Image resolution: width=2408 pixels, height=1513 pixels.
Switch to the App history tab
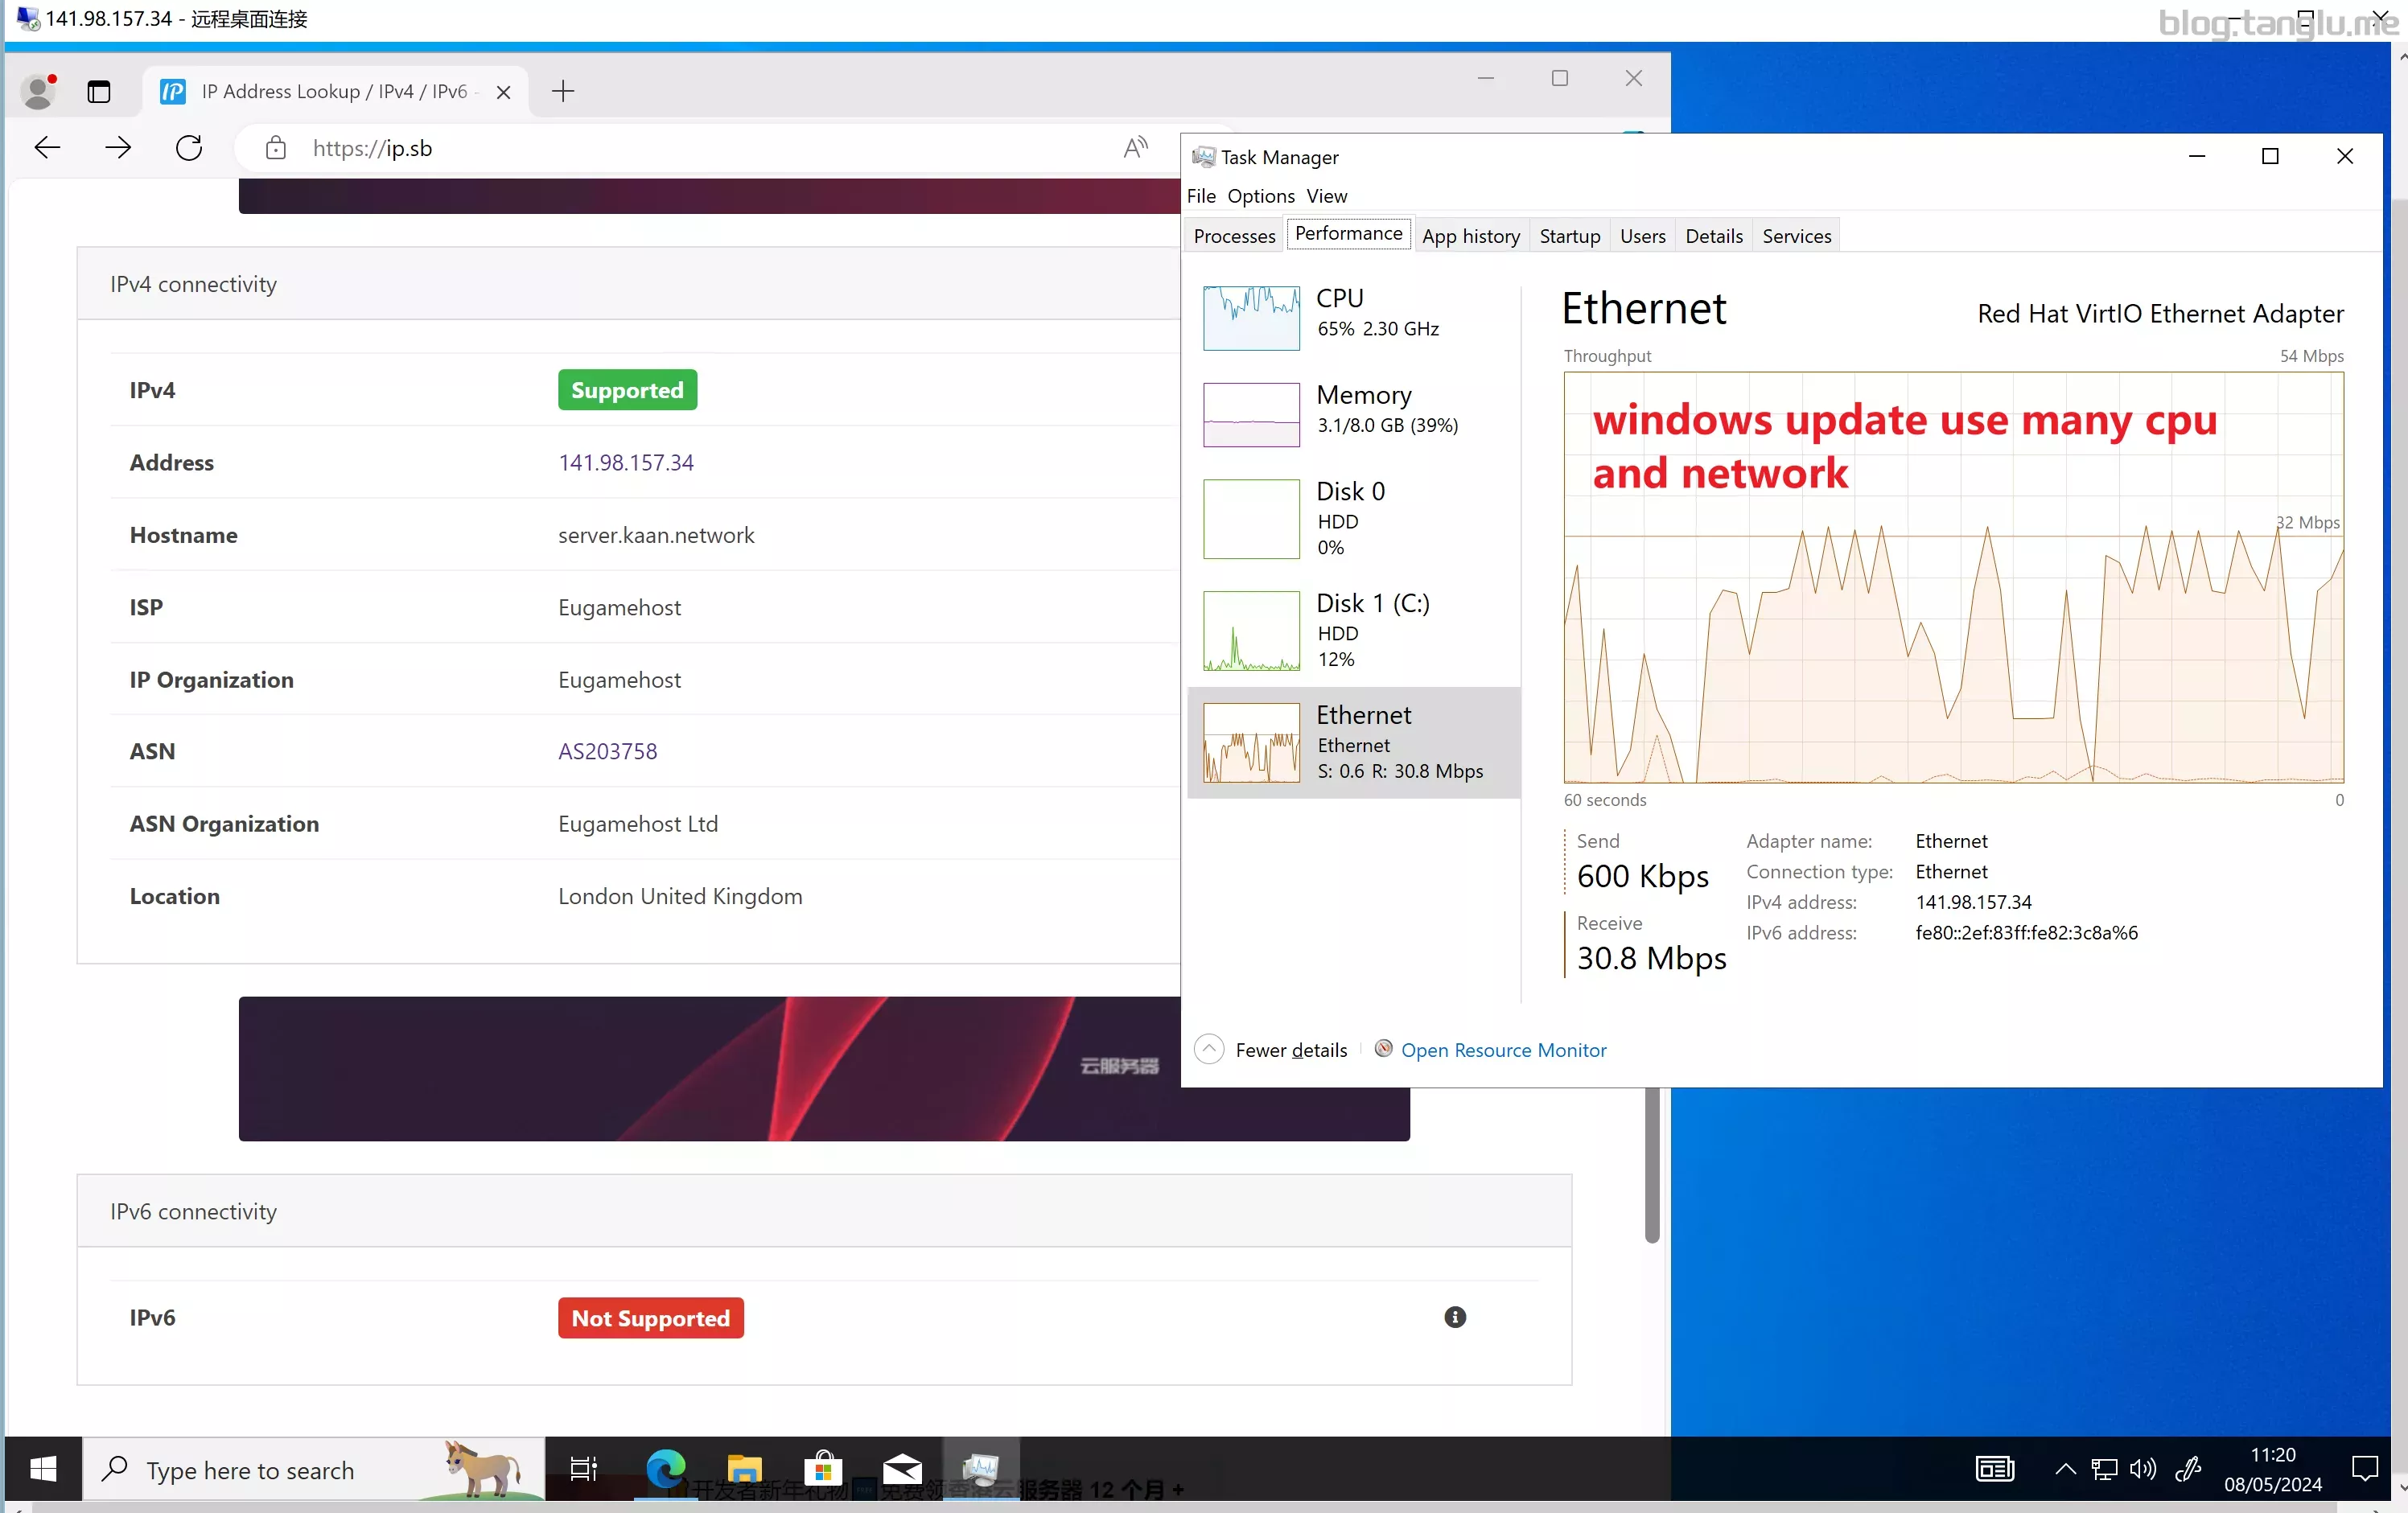[x=1471, y=236]
